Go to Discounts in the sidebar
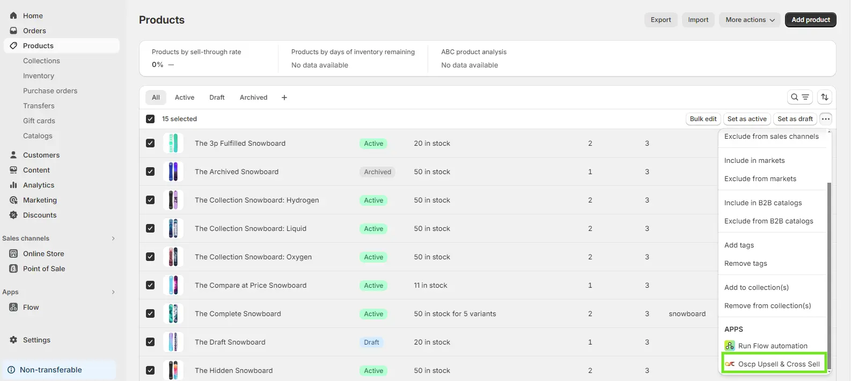The height and width of the screenshot is (381, 851). (39, 215)
